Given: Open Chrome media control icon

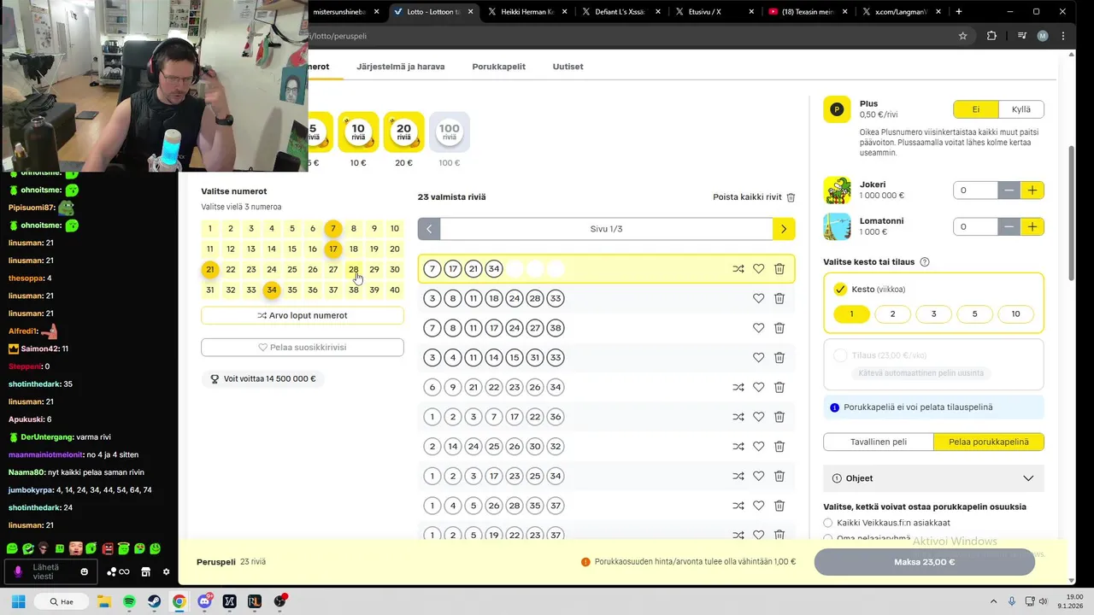Looking at the screenshot, I should click(1021, 36).
